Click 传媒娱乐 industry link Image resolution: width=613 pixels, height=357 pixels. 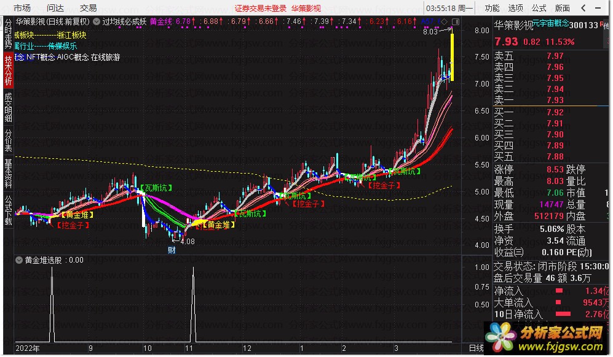[x=63, y=46]
